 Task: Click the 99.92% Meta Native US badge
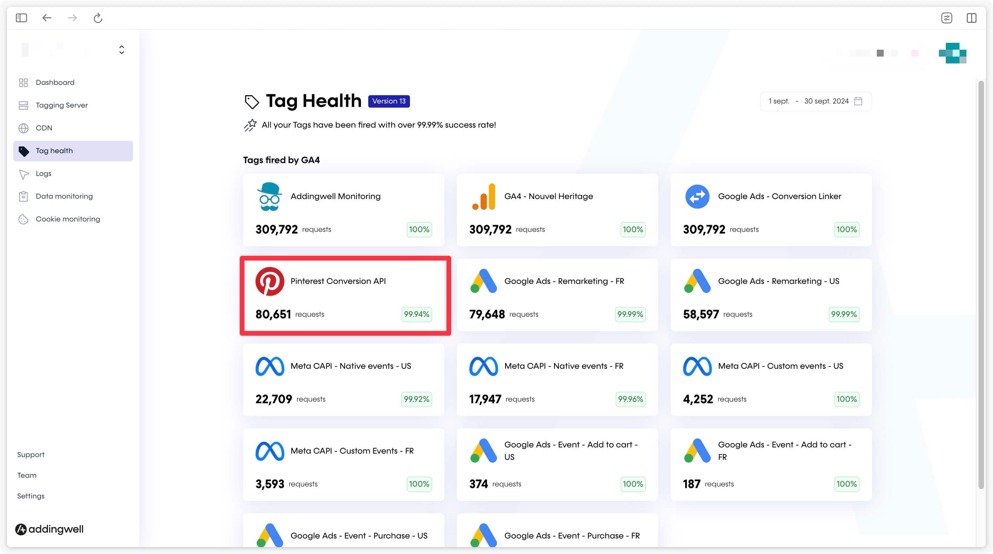(x=416, y=399)
